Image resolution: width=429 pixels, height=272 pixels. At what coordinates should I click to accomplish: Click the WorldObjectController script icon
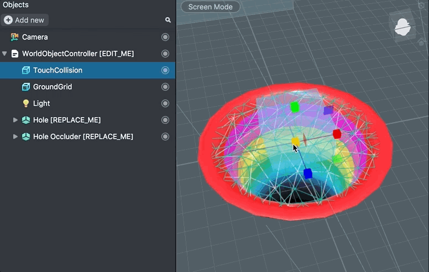coord(15,54)
